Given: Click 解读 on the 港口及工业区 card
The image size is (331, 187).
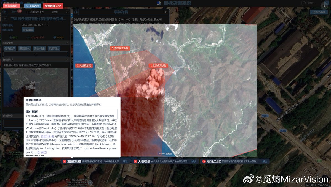Looking at the screenshot, I should click(x=265, y=161).
